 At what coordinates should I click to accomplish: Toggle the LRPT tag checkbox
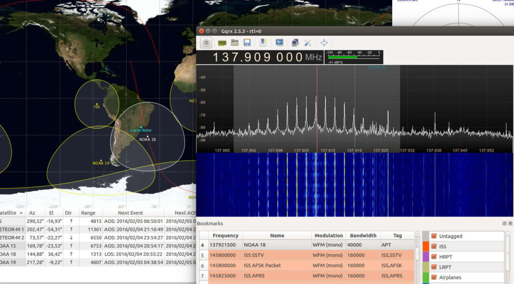pyautogui.click(x=434, y=267)
